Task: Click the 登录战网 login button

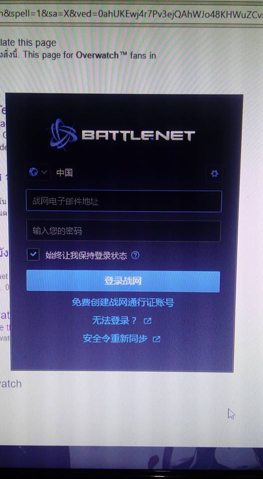Action: 123,281
